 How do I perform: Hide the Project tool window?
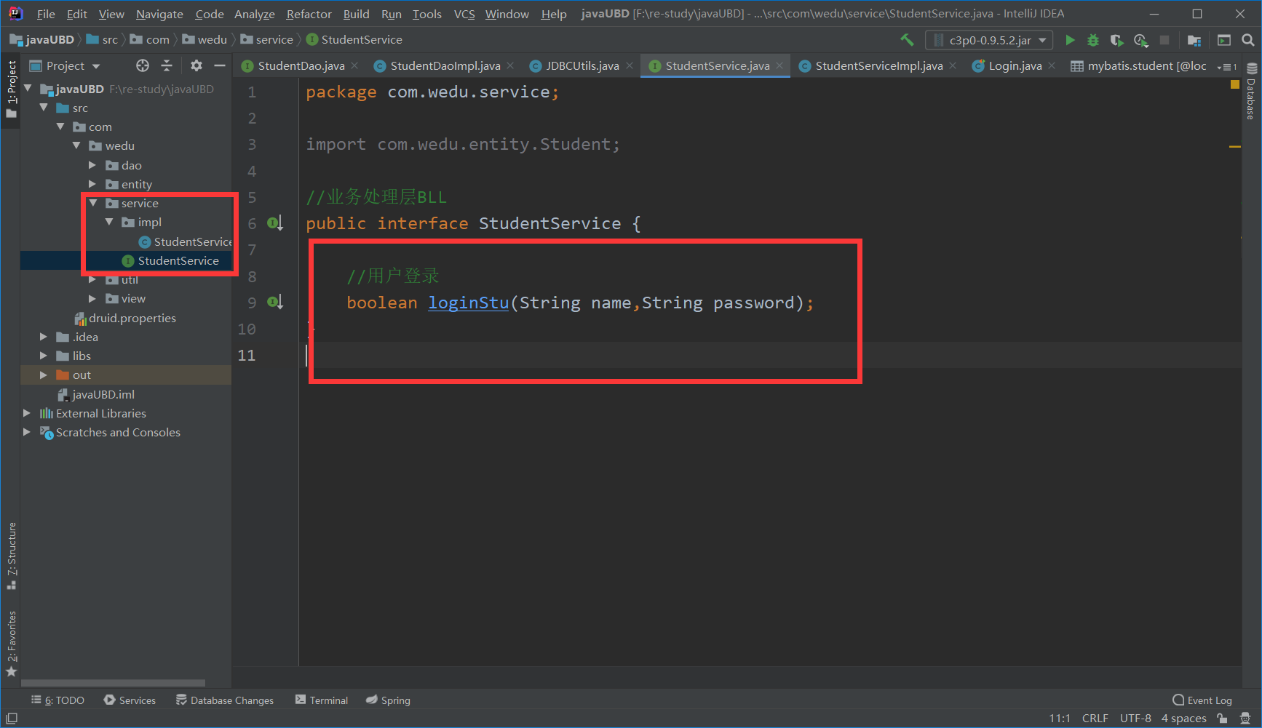point(220,65)
